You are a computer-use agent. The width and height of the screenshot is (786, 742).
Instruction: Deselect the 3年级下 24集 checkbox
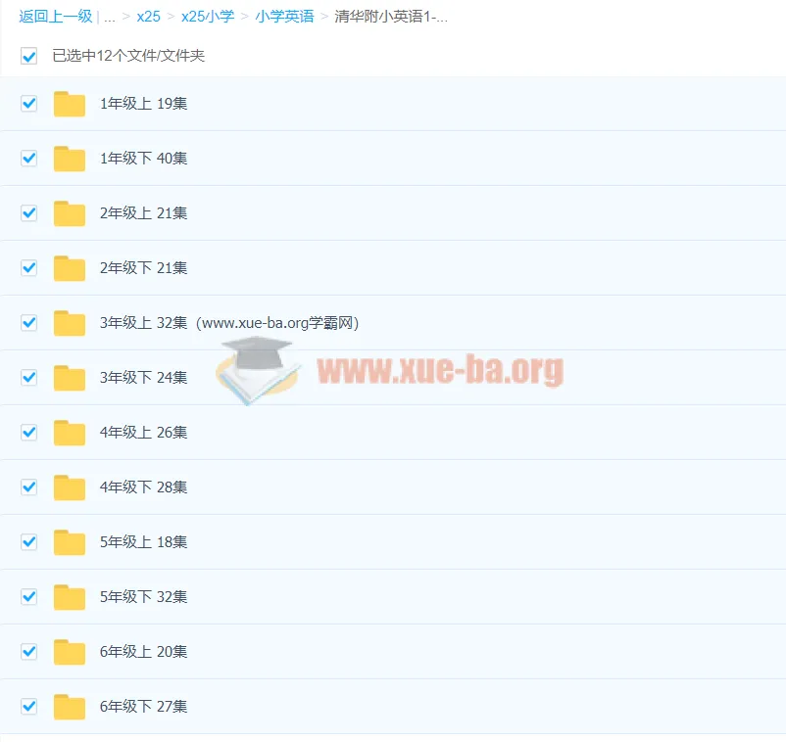pyautogui.click(x=28, y=378)
